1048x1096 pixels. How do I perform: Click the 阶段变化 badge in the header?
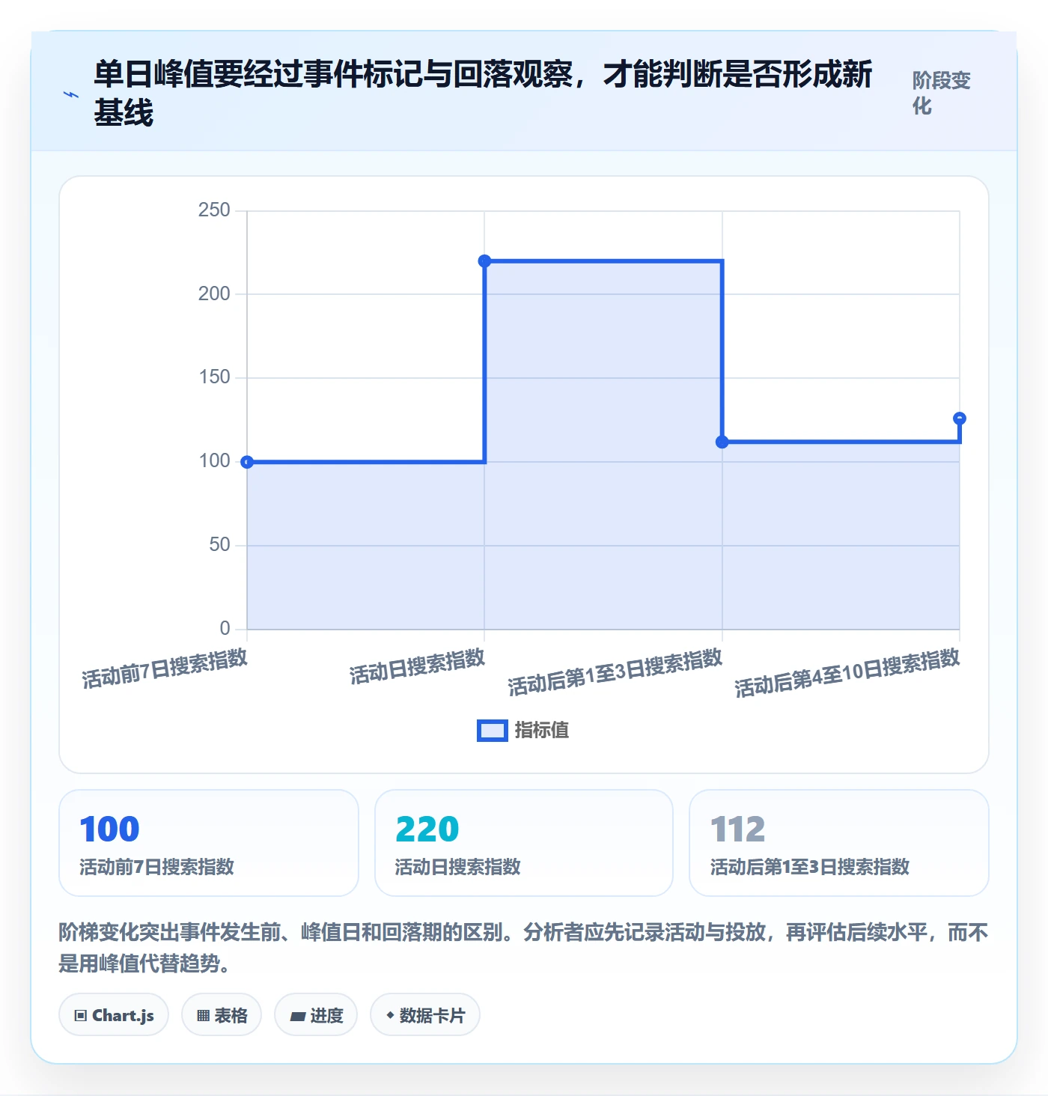[942, 94]
